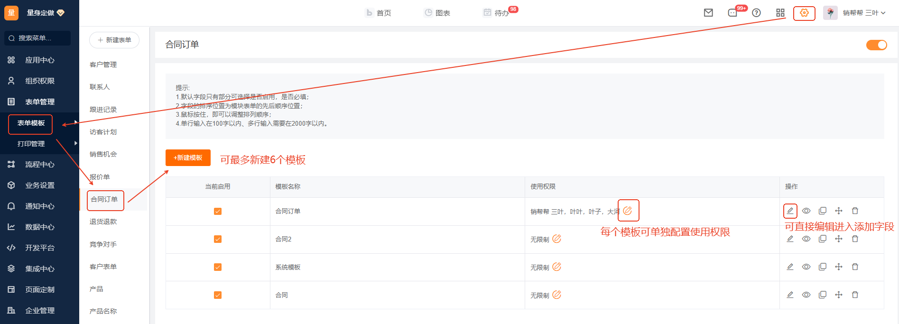
Task: Edit permissions for the 合同订单 template
Action: [628, 211]
